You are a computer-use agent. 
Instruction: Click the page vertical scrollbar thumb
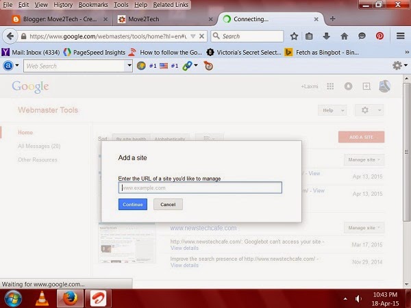(x=406, y=152)
